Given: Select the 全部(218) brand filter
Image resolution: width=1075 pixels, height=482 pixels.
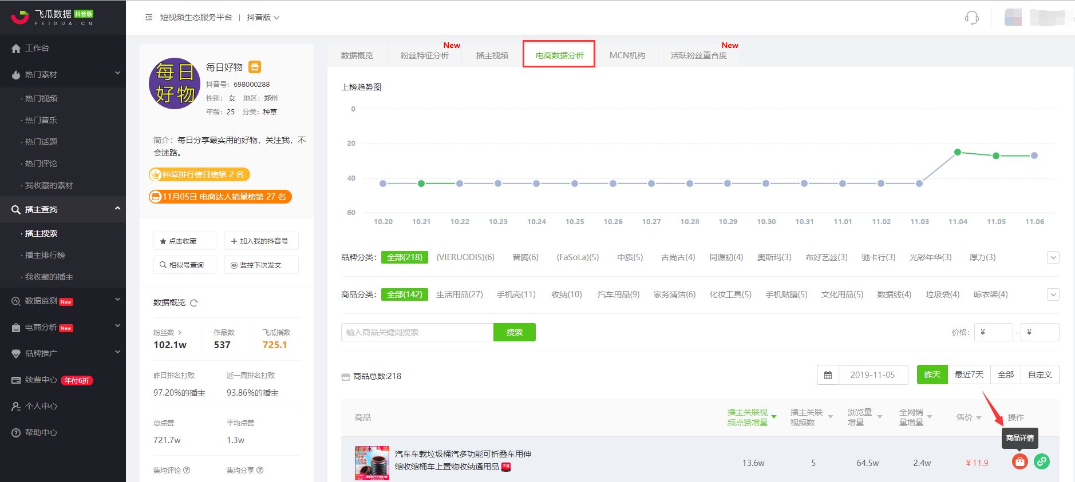Looking at the screenshot, I should click(404, 257).
